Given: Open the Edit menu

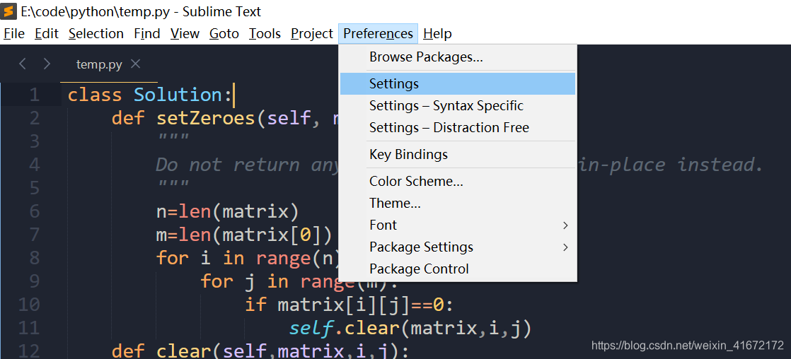Looking at the screenshot, I should (x=47, y=34).
